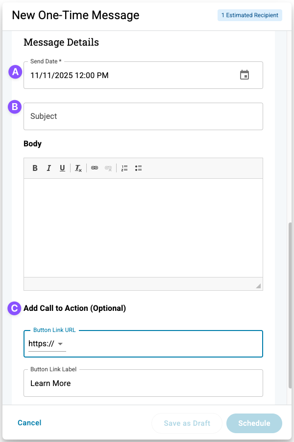Viewport: 294px width, 442px height.
Task: Click the Cancel link
Action: [x=29, y=423]
